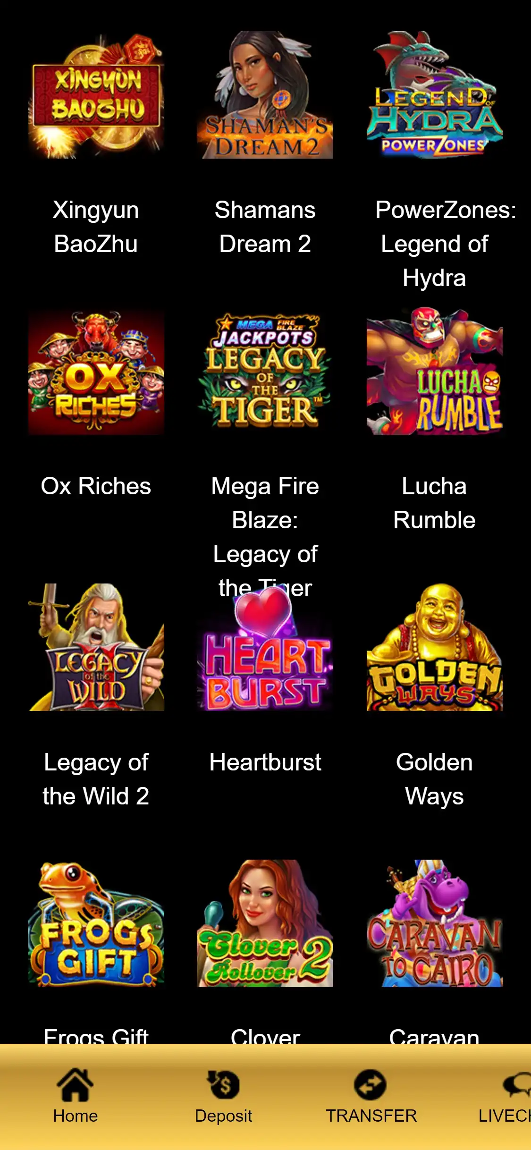Open the Ox Riches game image
Screen dimensions: 531x1150
(96, 371)
